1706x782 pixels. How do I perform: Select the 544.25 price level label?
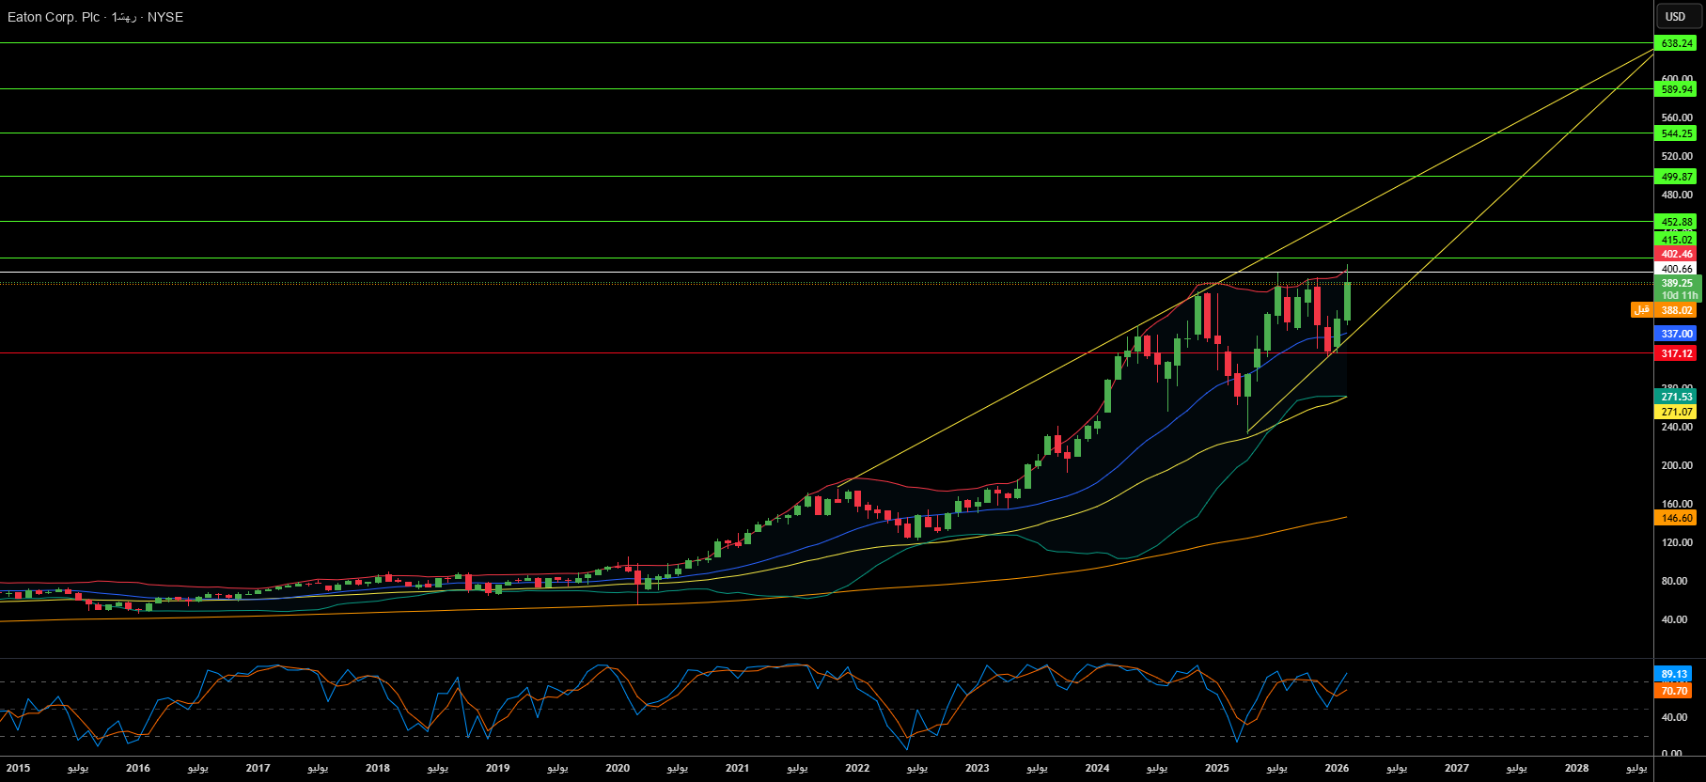tap(1676, 133)
